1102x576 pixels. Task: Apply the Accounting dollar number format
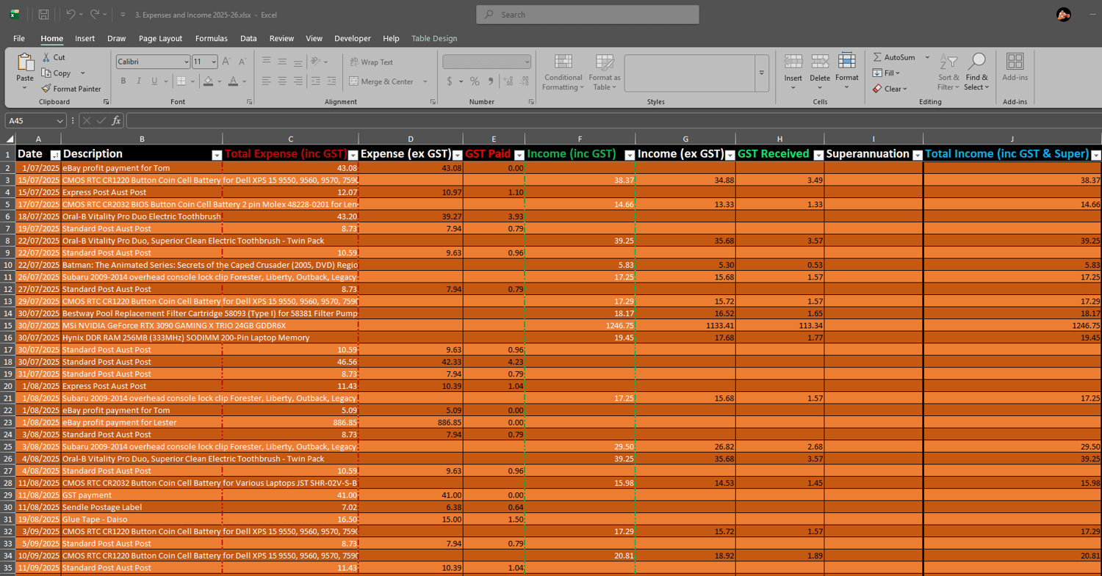coord(450,81)
